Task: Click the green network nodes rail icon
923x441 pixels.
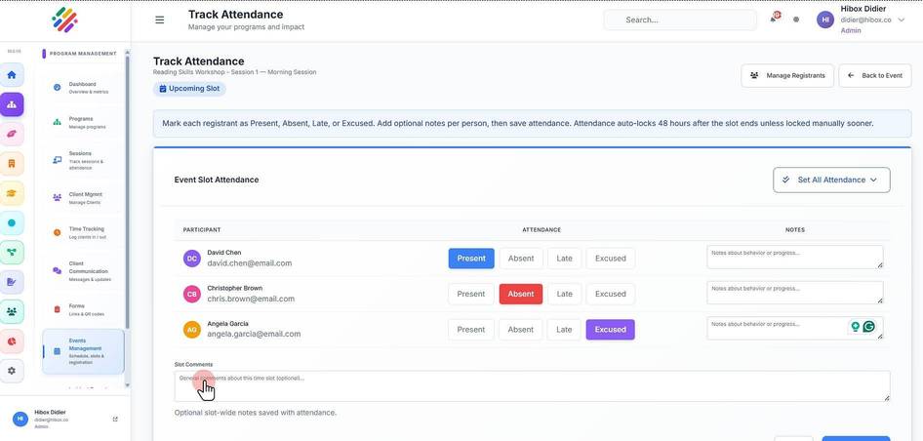Action: [12, 253]
